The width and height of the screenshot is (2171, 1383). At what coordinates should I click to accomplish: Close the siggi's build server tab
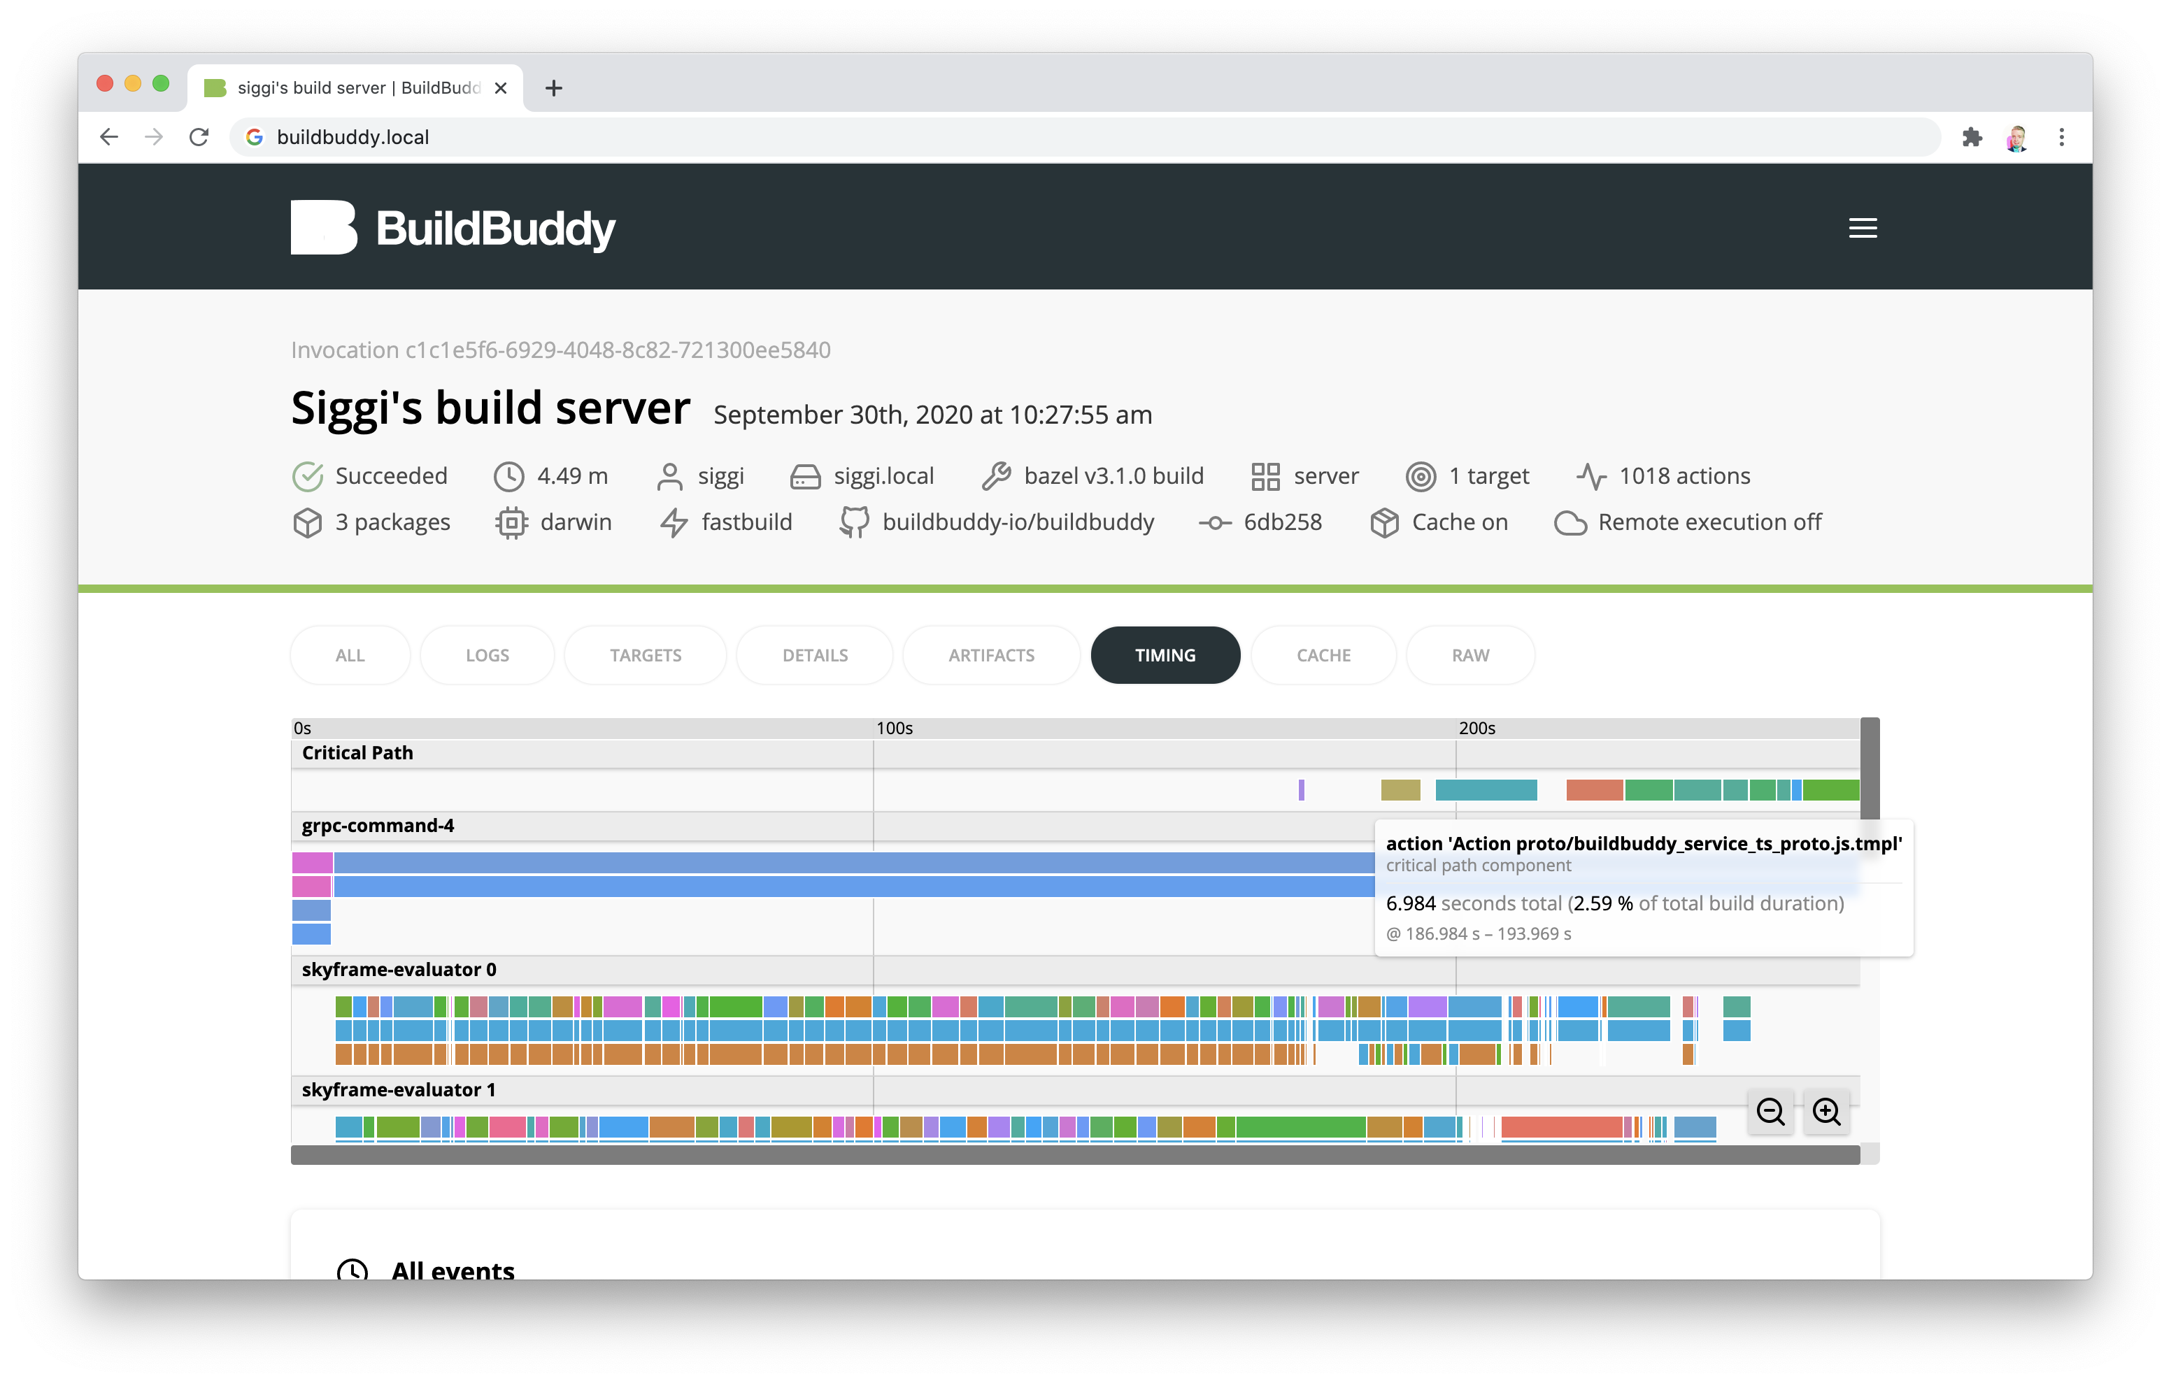(x=501, y=87)
